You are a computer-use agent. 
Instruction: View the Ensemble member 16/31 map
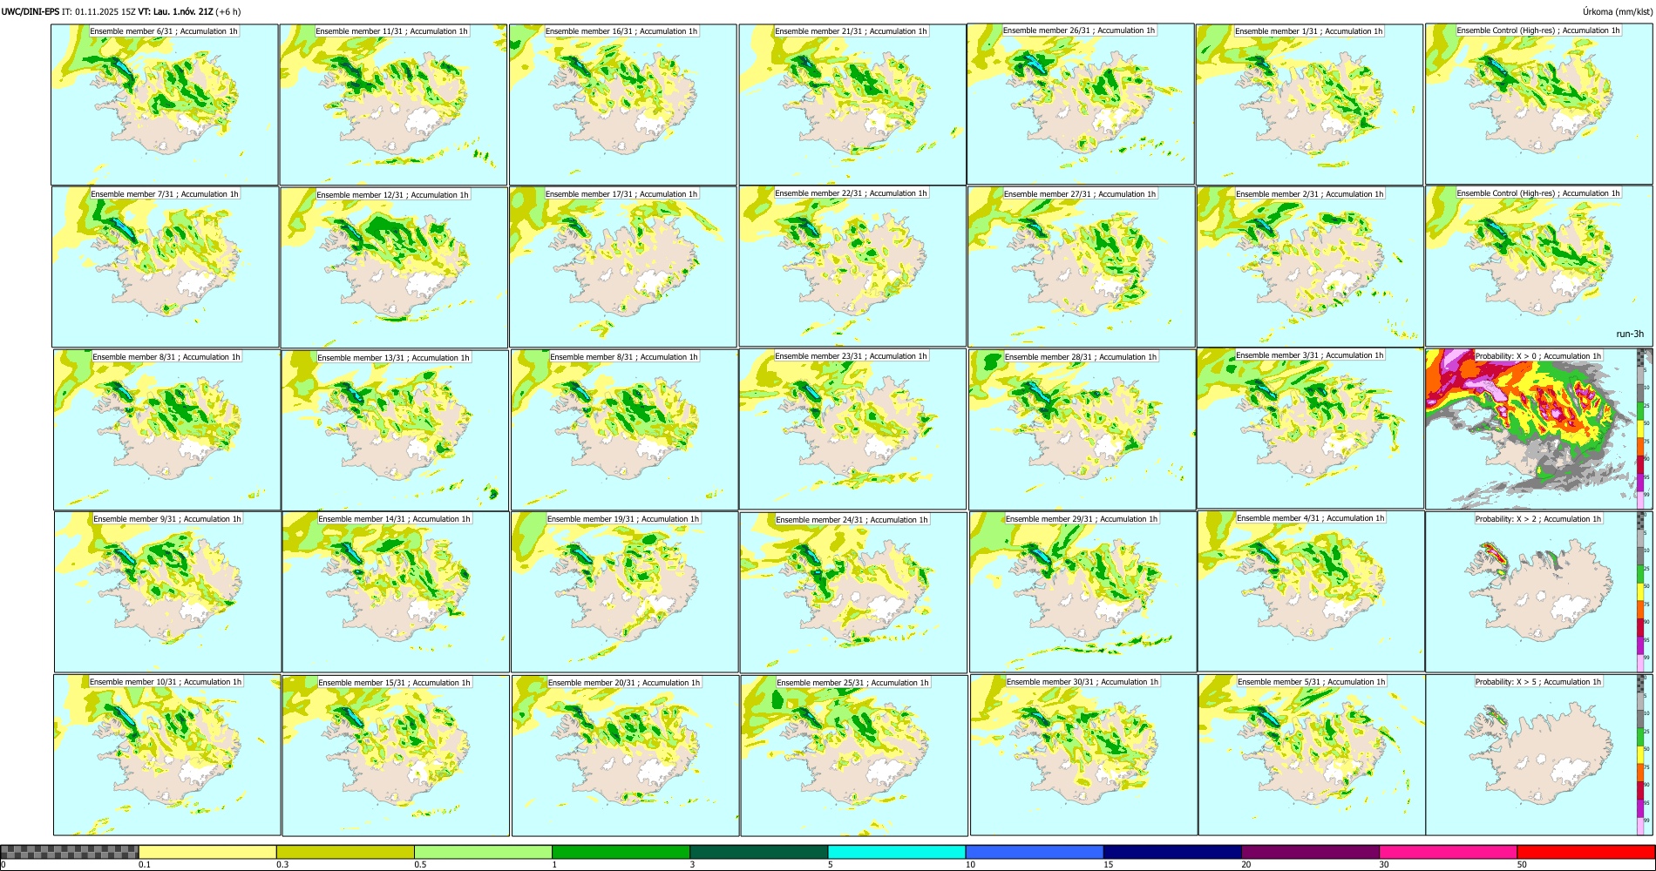coord(623,105)
